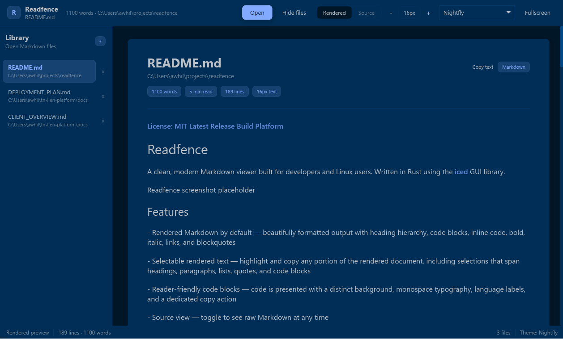The width and height of the screenshot is (563, 339).
Task: Click the document scrollbar thumb
Action: coord(561,47)
